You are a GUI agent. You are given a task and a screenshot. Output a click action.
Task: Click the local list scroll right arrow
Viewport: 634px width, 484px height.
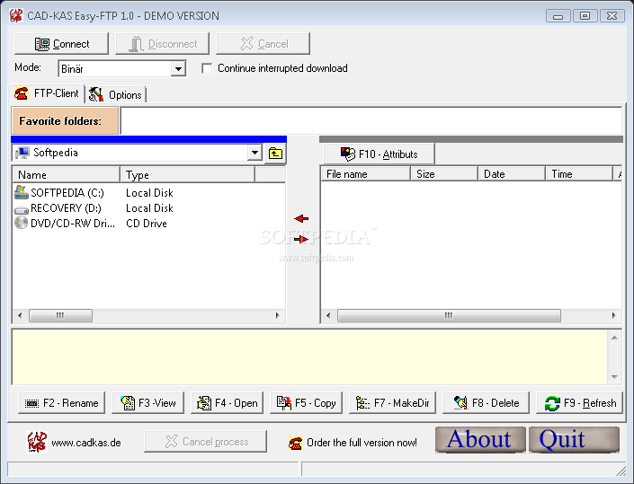(x=277, y=315)
